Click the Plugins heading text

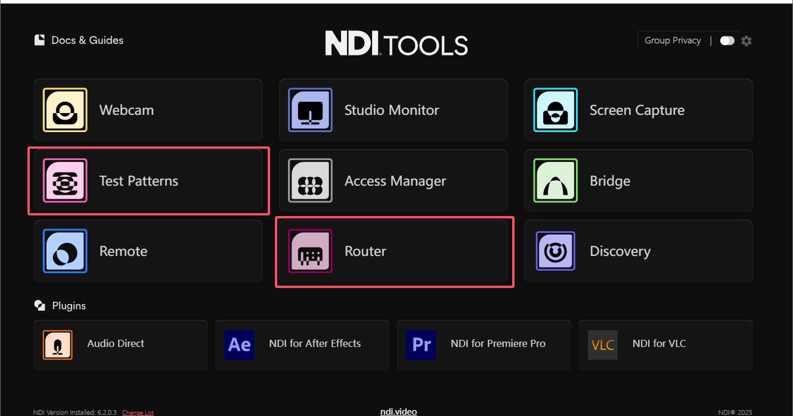tap(69, 306)
